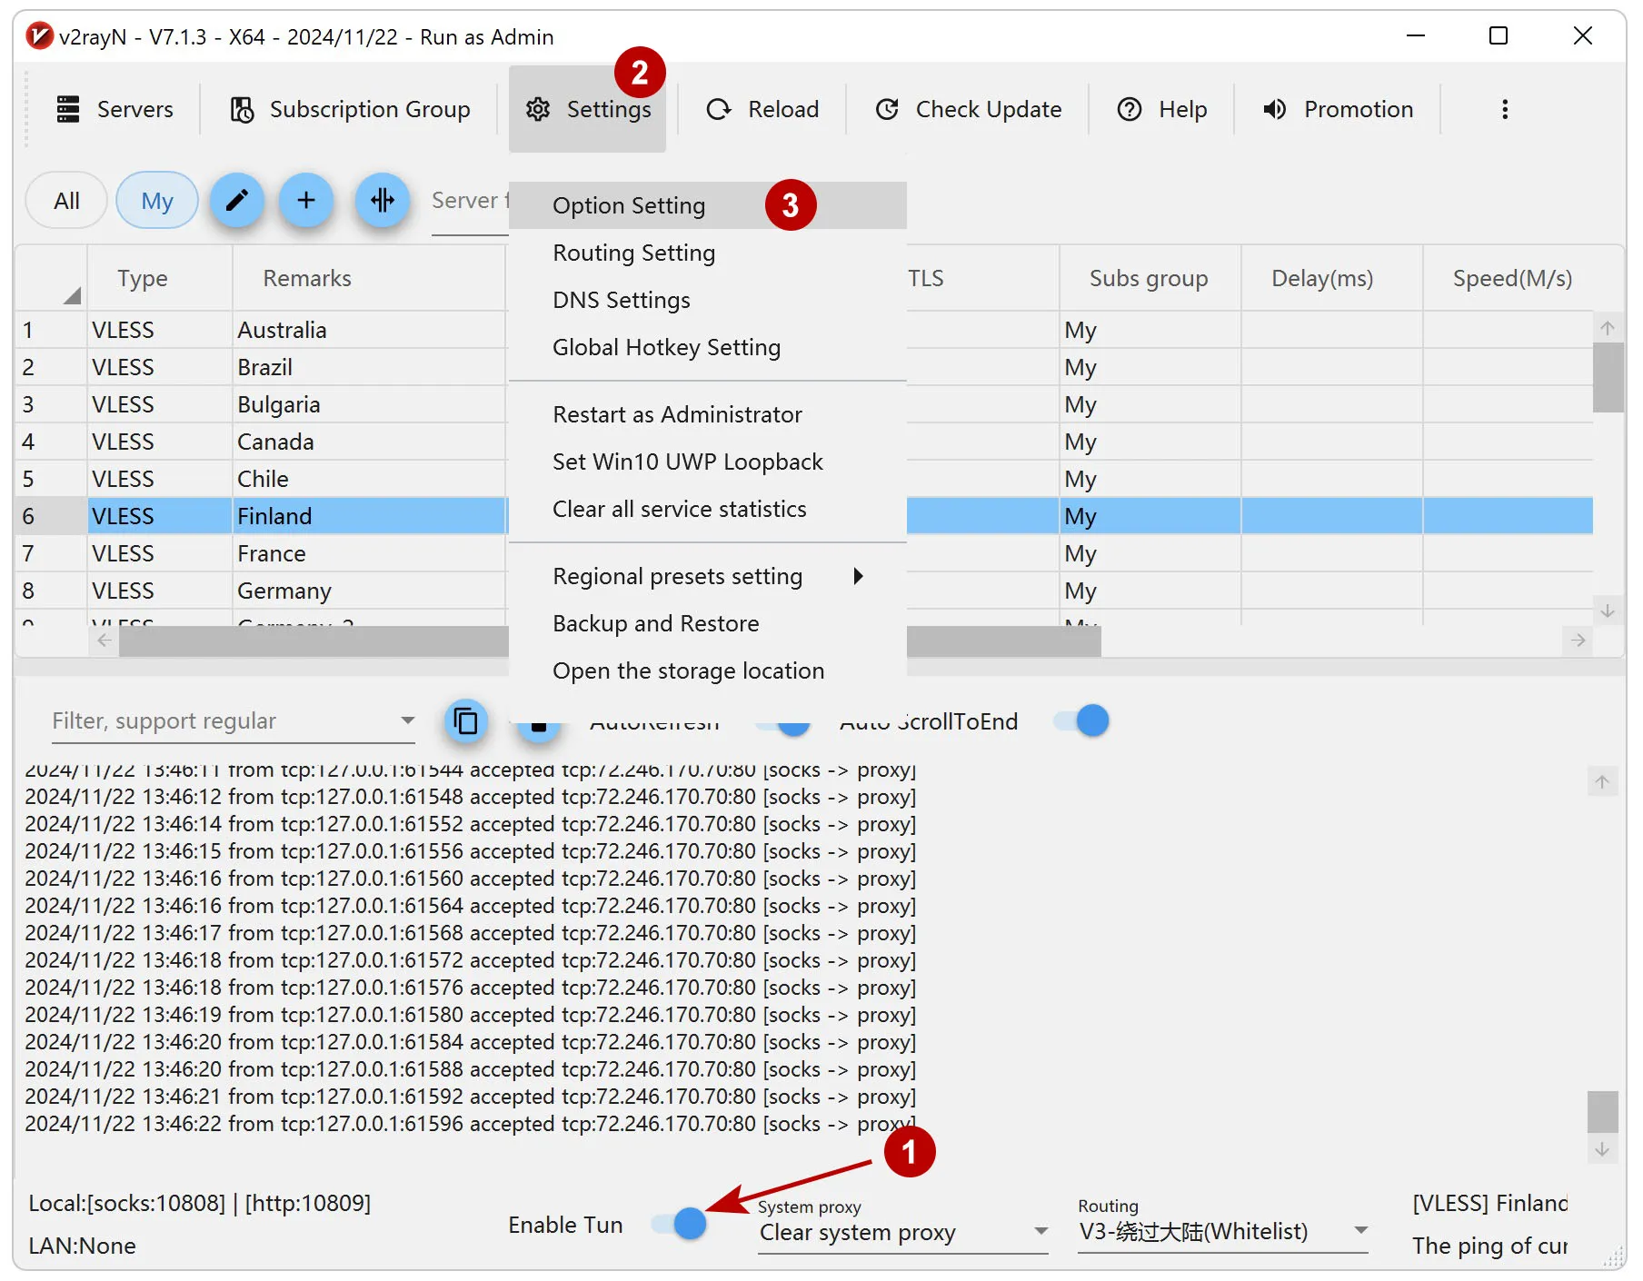1643x1281 pixels.
Task: Click the log panel scroll up arrow
Action: [1602, 781]
